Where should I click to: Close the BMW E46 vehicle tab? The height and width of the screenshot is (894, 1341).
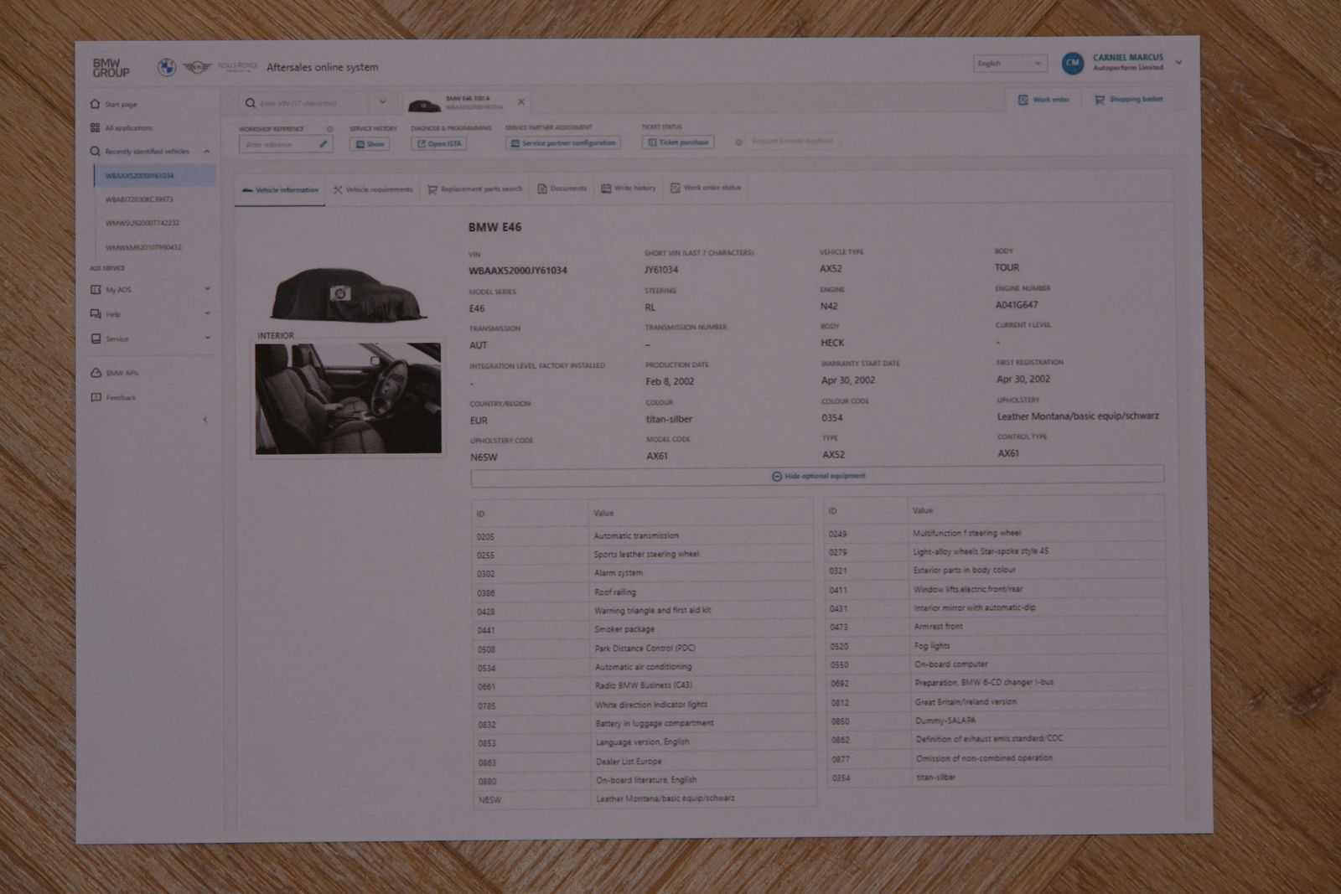coord(520,102)
